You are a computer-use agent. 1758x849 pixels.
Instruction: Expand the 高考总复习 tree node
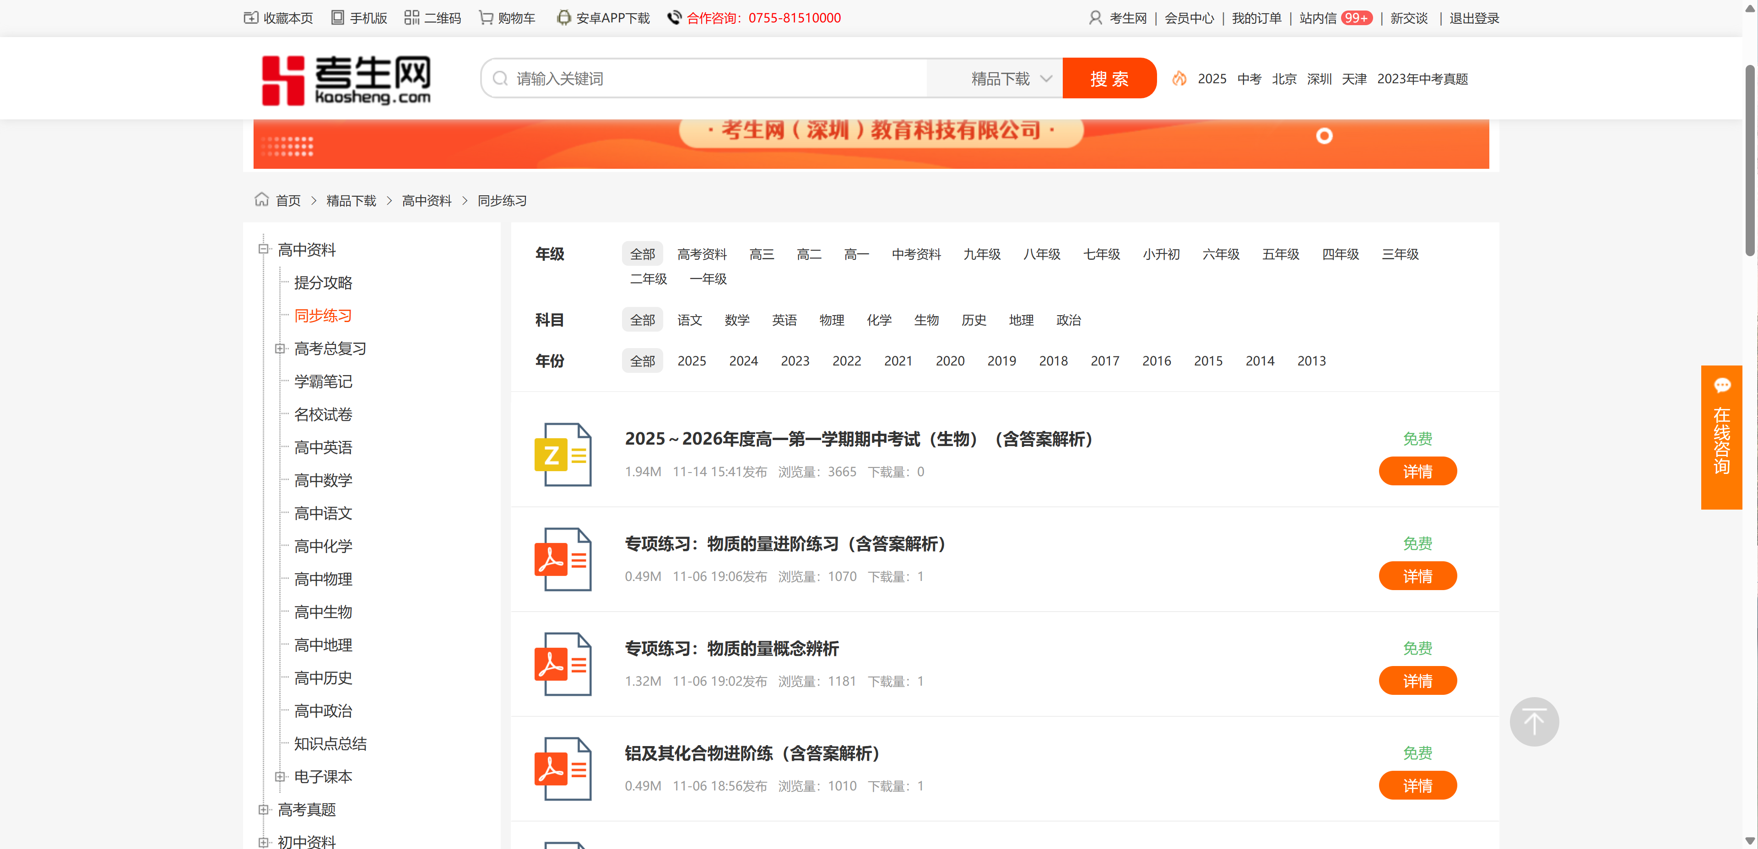280,349
